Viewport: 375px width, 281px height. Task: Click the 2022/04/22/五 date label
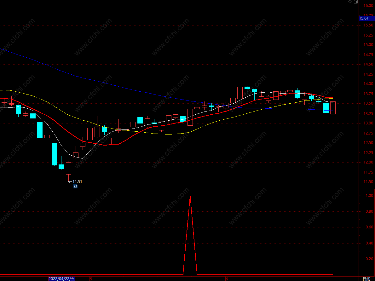pos(62,278)
